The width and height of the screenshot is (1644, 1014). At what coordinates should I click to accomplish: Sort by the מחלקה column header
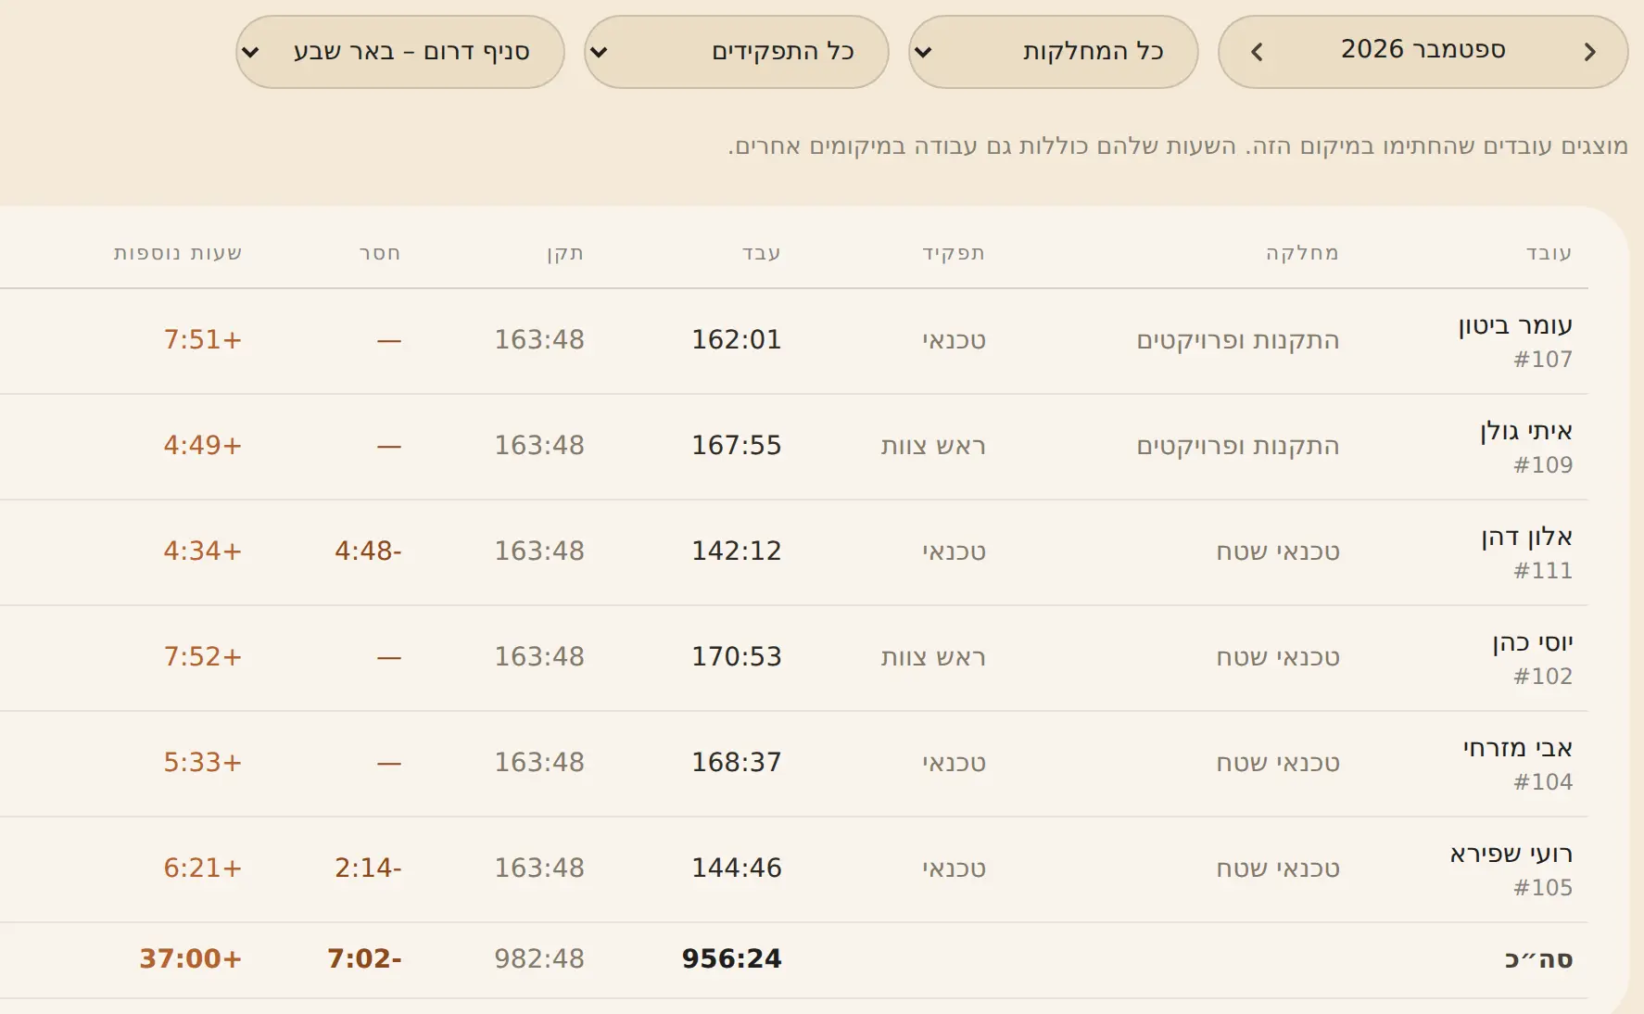(x=1302, y=253)
